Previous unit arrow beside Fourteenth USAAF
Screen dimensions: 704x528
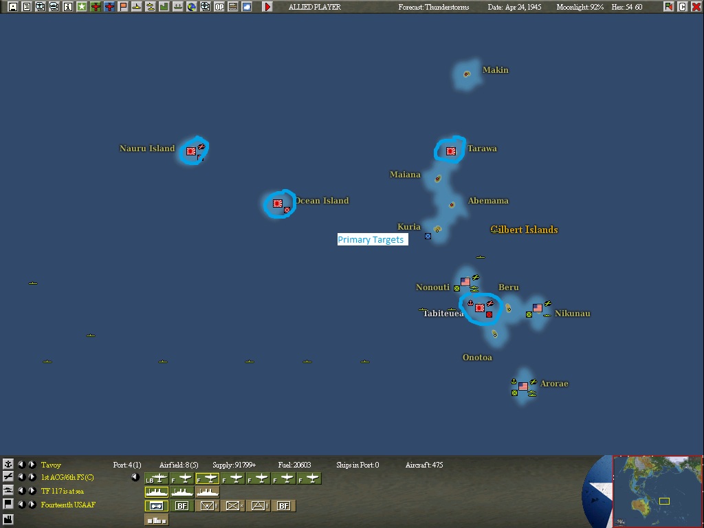pos(21,504)
